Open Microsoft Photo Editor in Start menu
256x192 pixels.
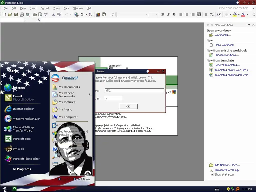[22, 159]
